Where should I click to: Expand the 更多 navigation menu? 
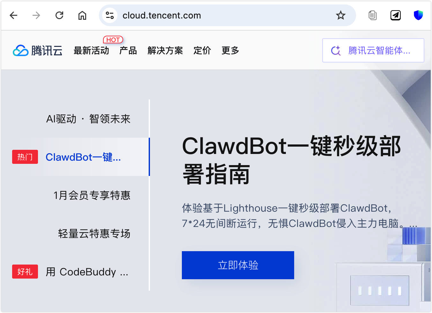coord(230,50)
